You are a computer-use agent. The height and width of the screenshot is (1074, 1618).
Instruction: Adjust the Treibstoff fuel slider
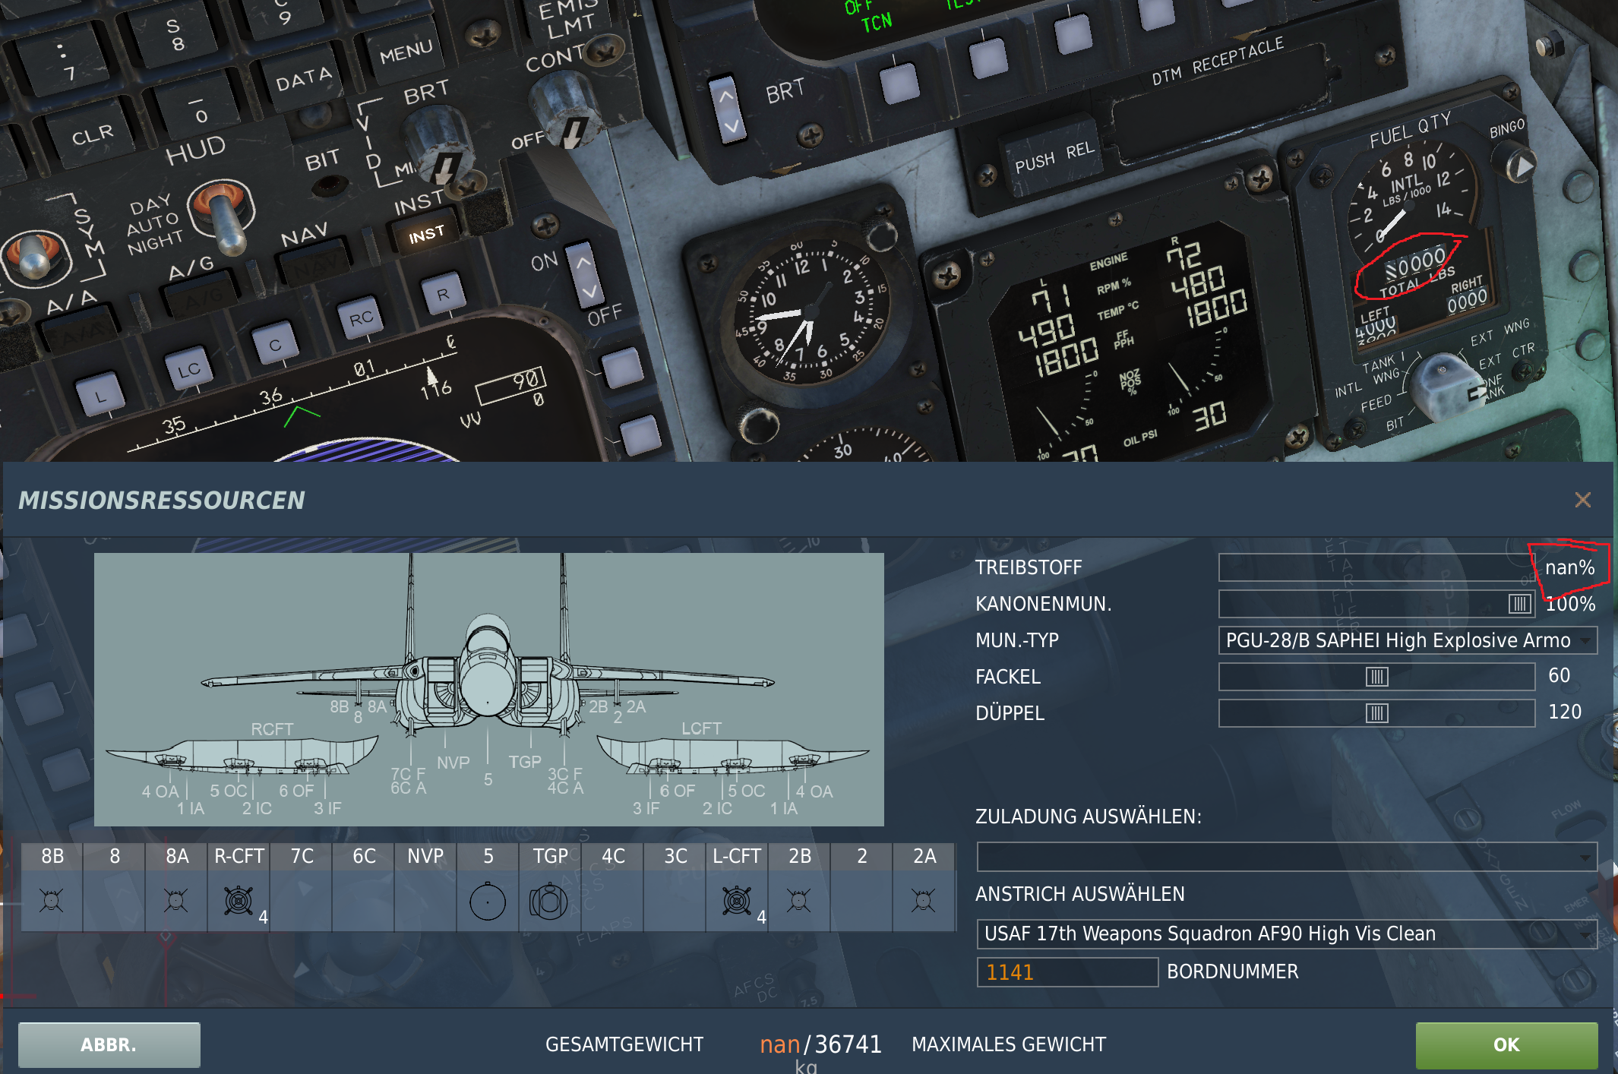[1376, 567]
